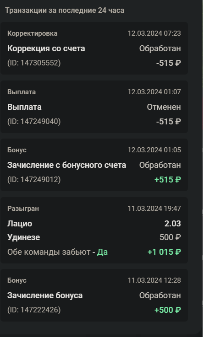Click the Отменен status label
The width and height of the screenshot is (204, 338).
(x=164, y=107)
